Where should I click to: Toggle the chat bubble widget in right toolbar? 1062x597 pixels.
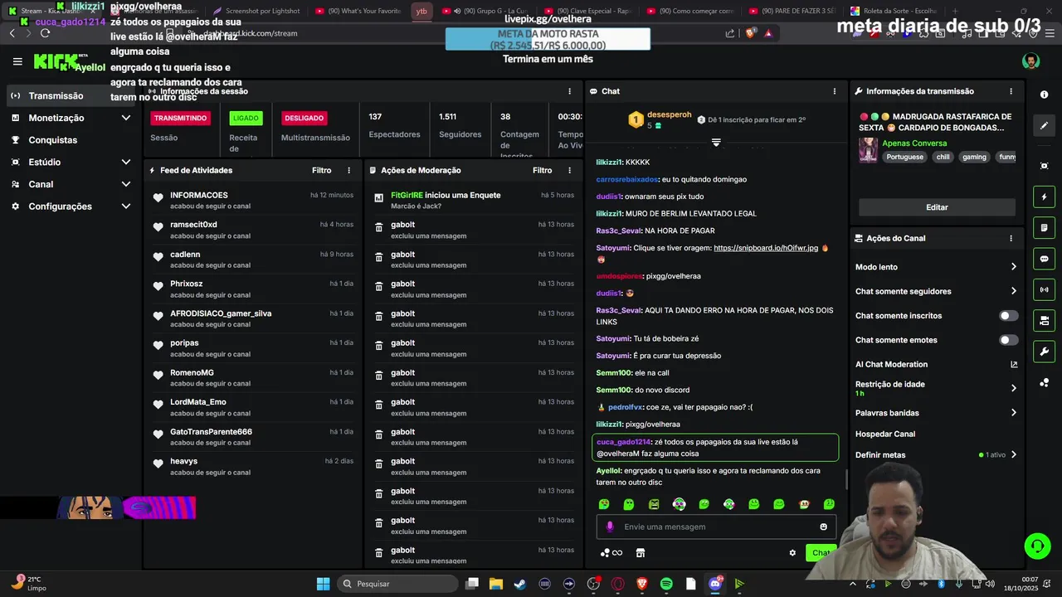tap(1044, 259)
